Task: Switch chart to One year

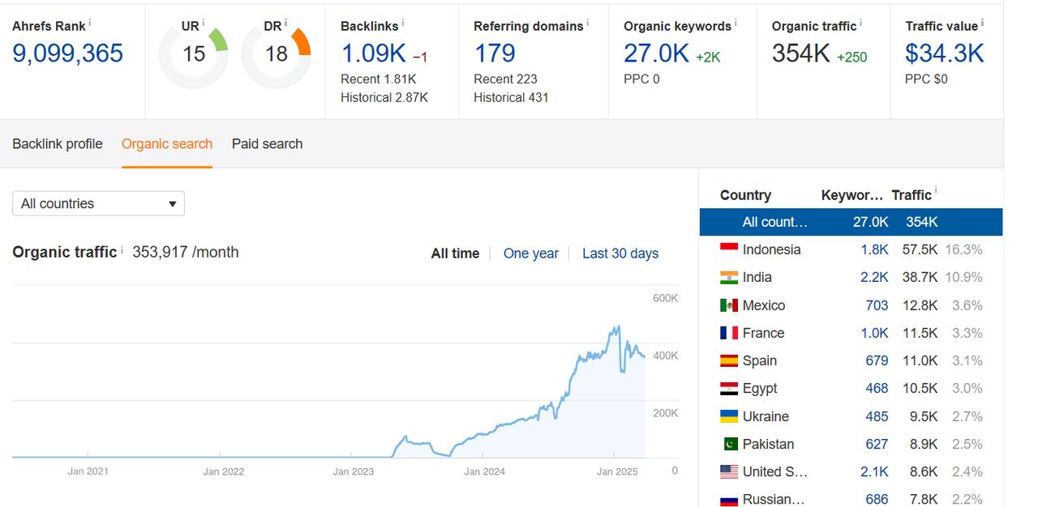Action: pyautogui.click(x=531, y=253)
